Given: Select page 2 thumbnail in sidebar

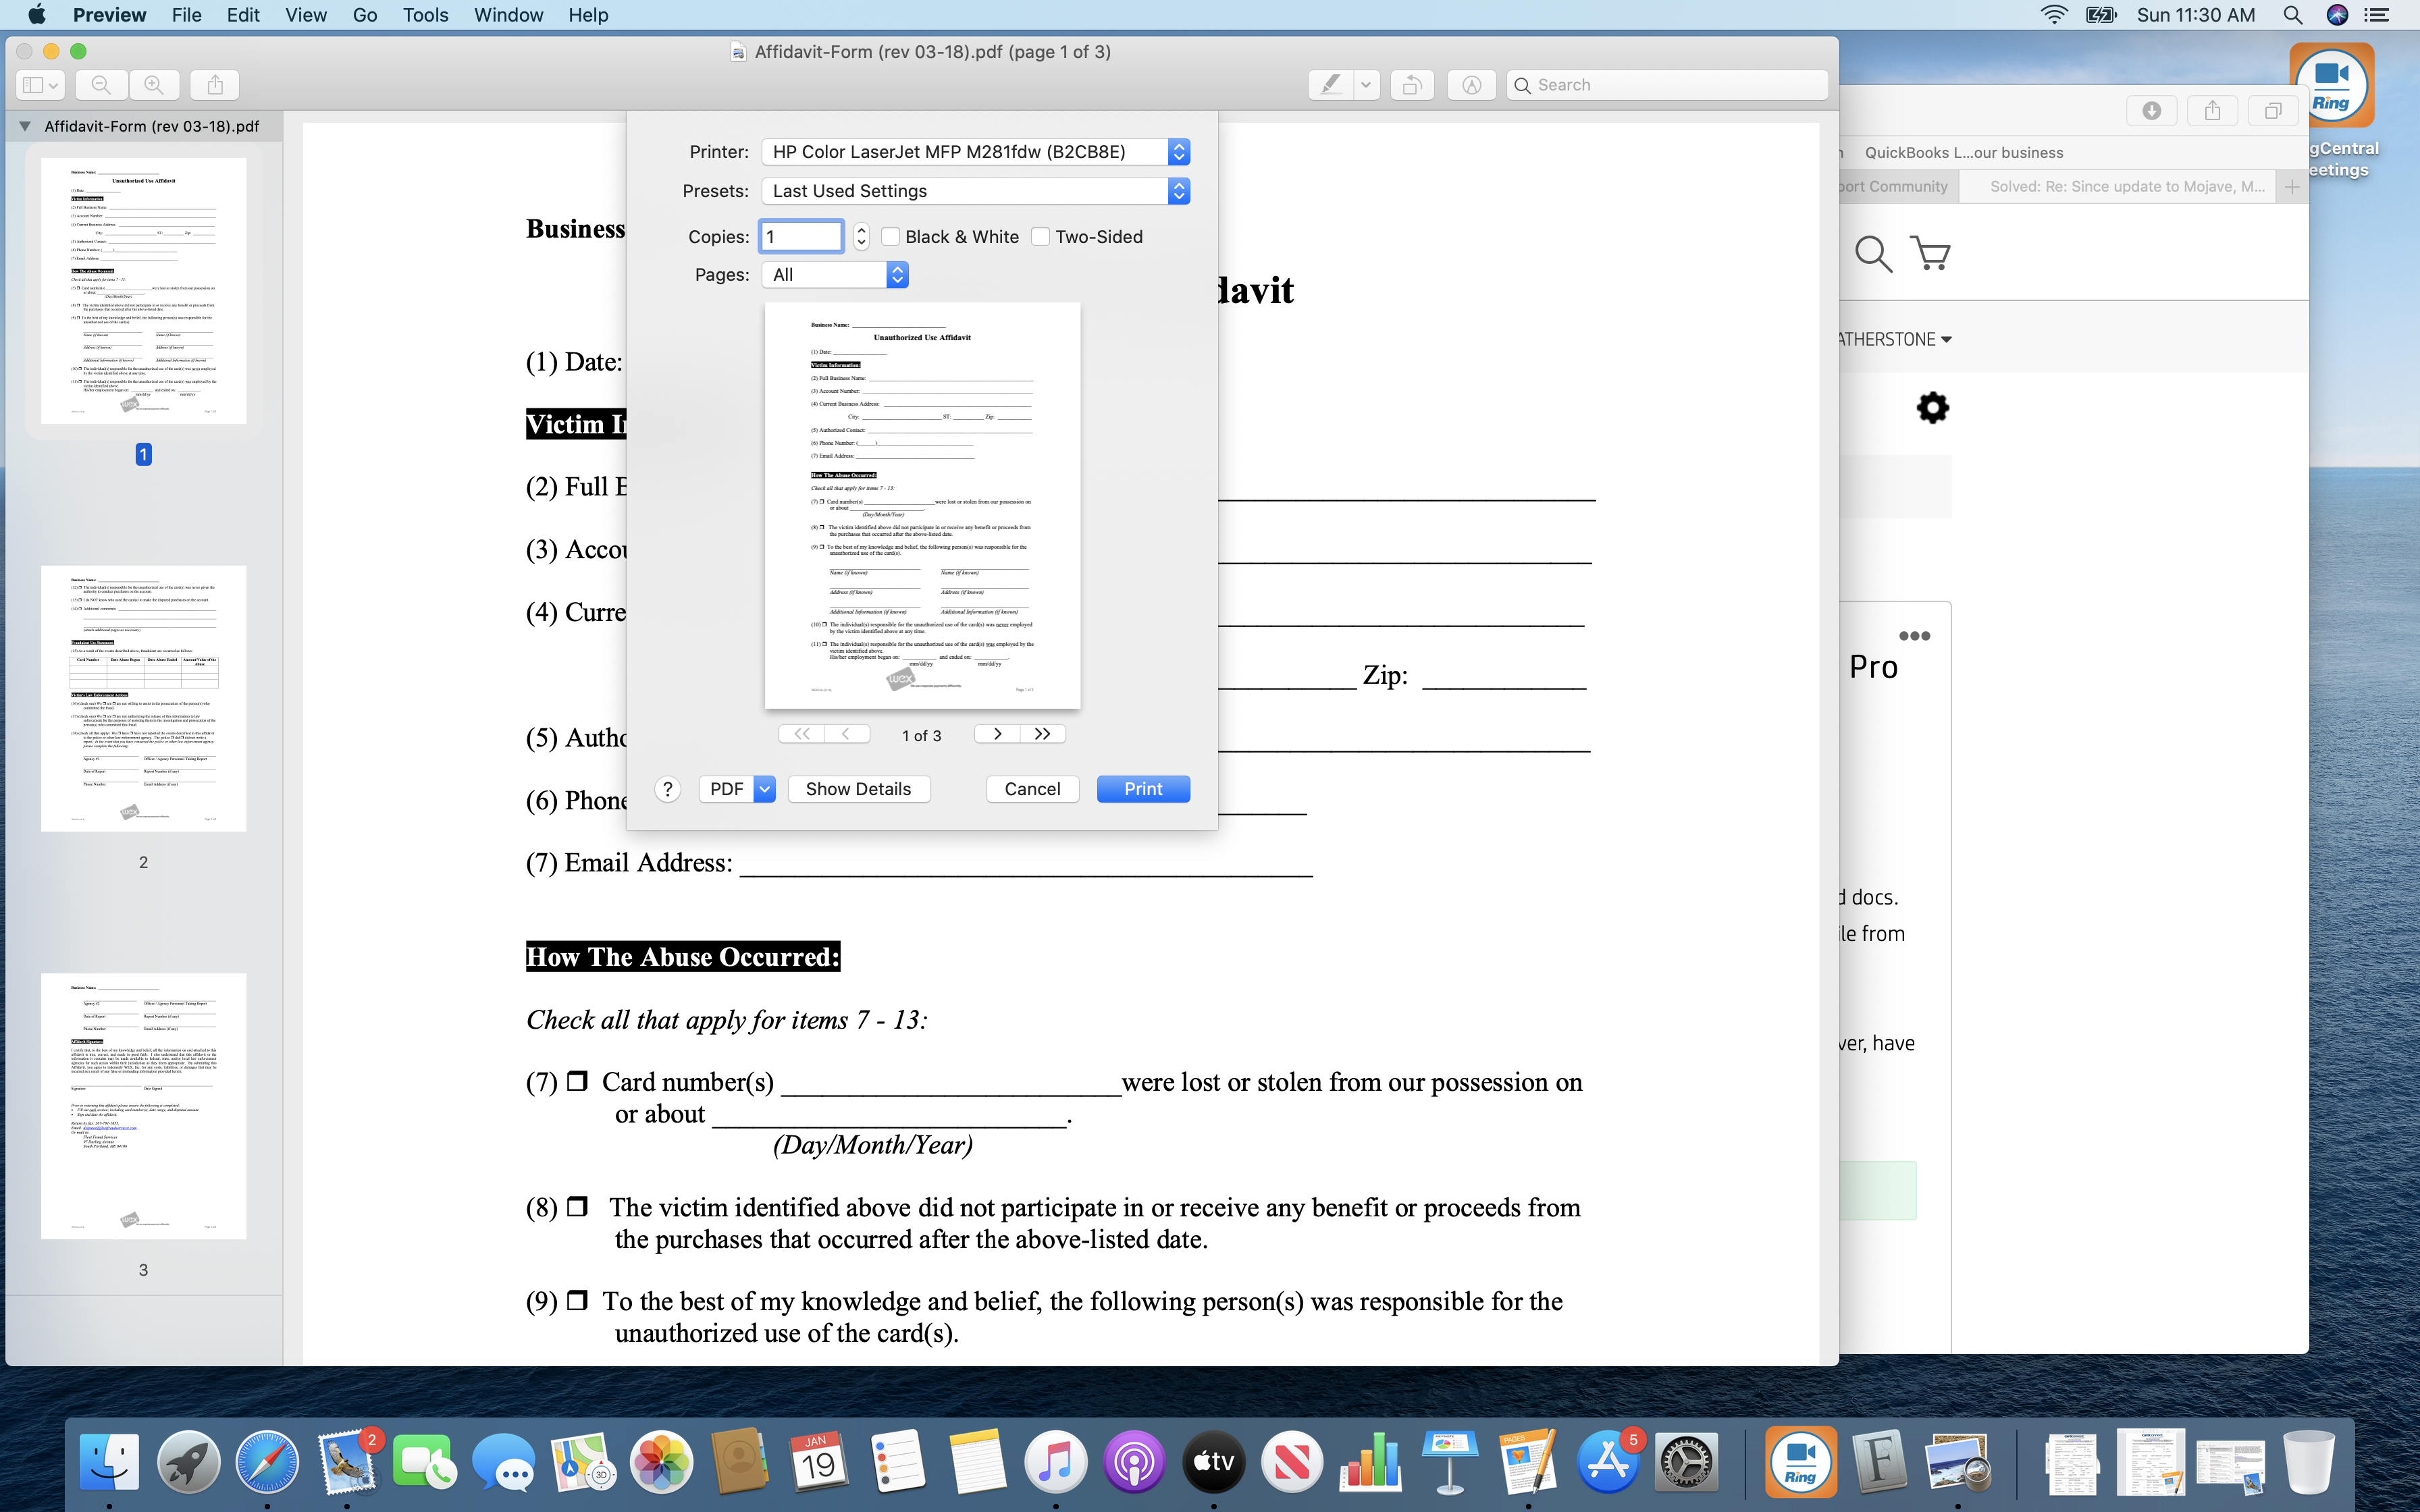Looking at the screenshot, I should point(143,698).
